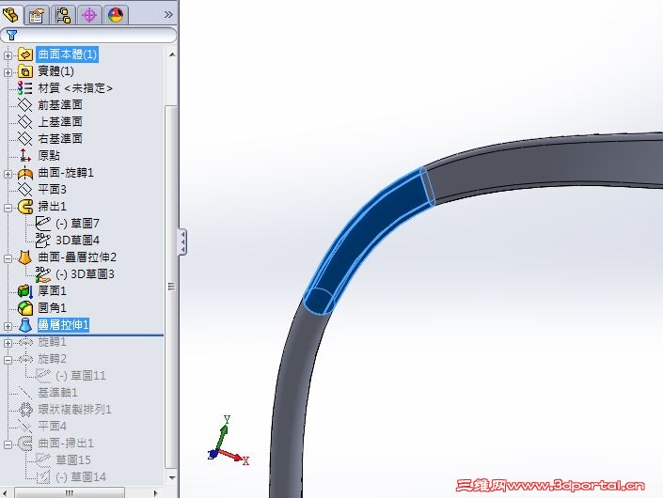This screenshot has width=663, height=498.
Task: Collapse the 掃出1 feature
Action: click(x=8, y=208)
